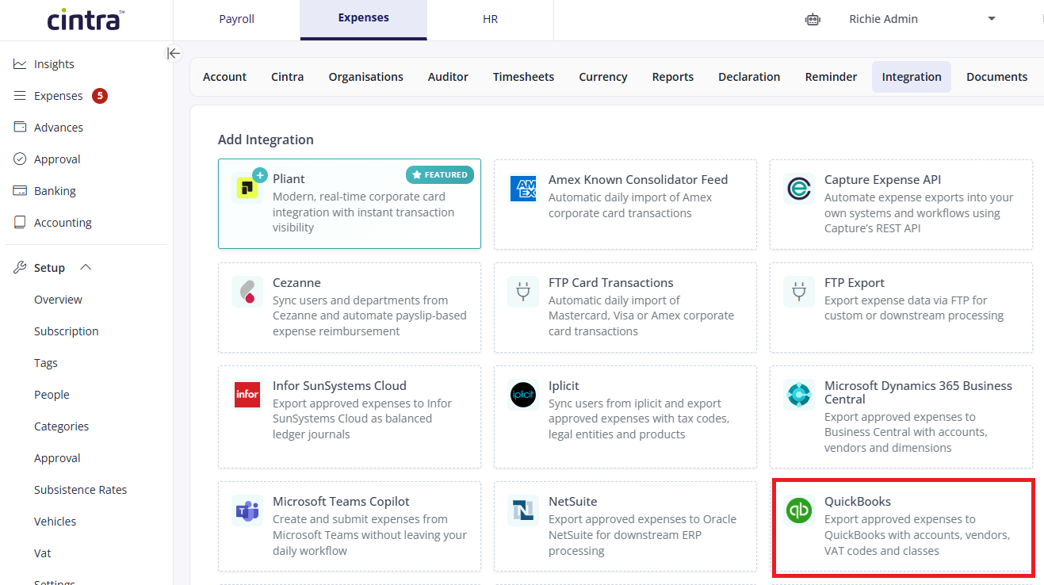Click the Expenses badge showing 5
The width and height of the screenshot is (1044, 585).
[x=99, y=96]
